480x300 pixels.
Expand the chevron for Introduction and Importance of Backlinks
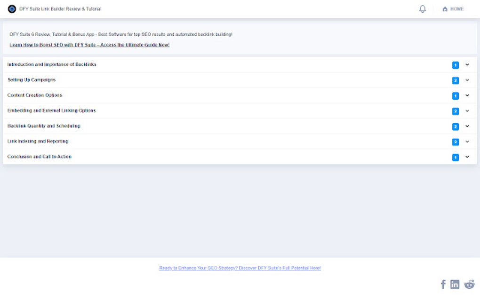pos(467,64)
